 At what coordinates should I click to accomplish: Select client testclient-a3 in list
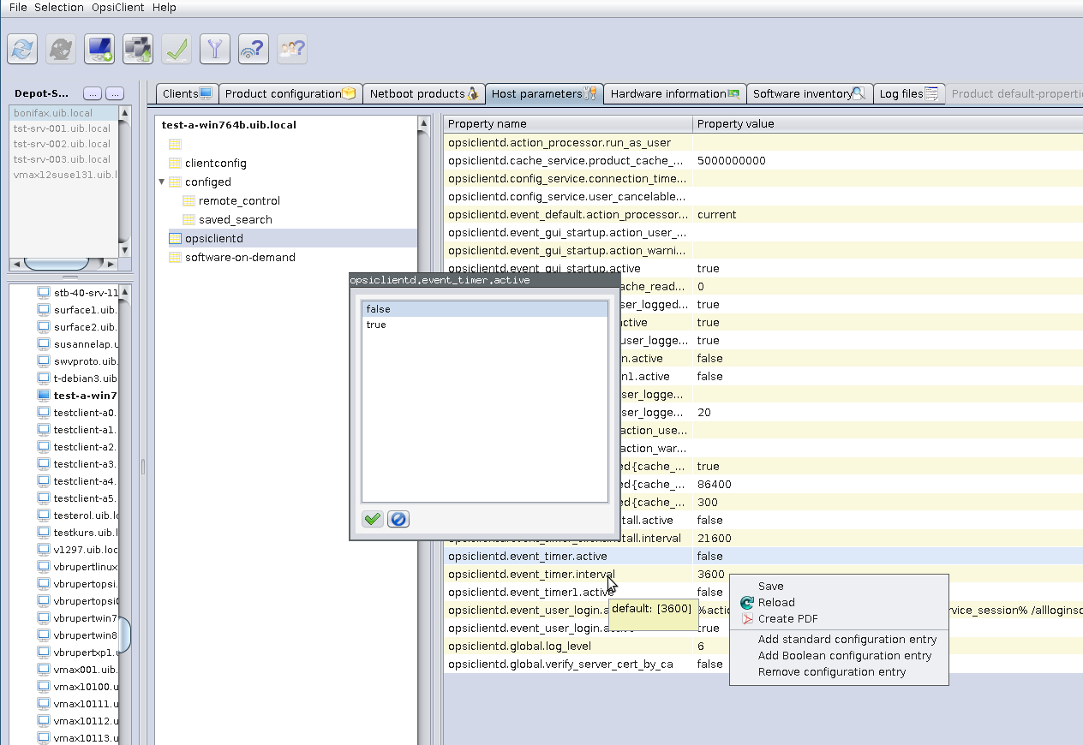(x=85, y=464)
